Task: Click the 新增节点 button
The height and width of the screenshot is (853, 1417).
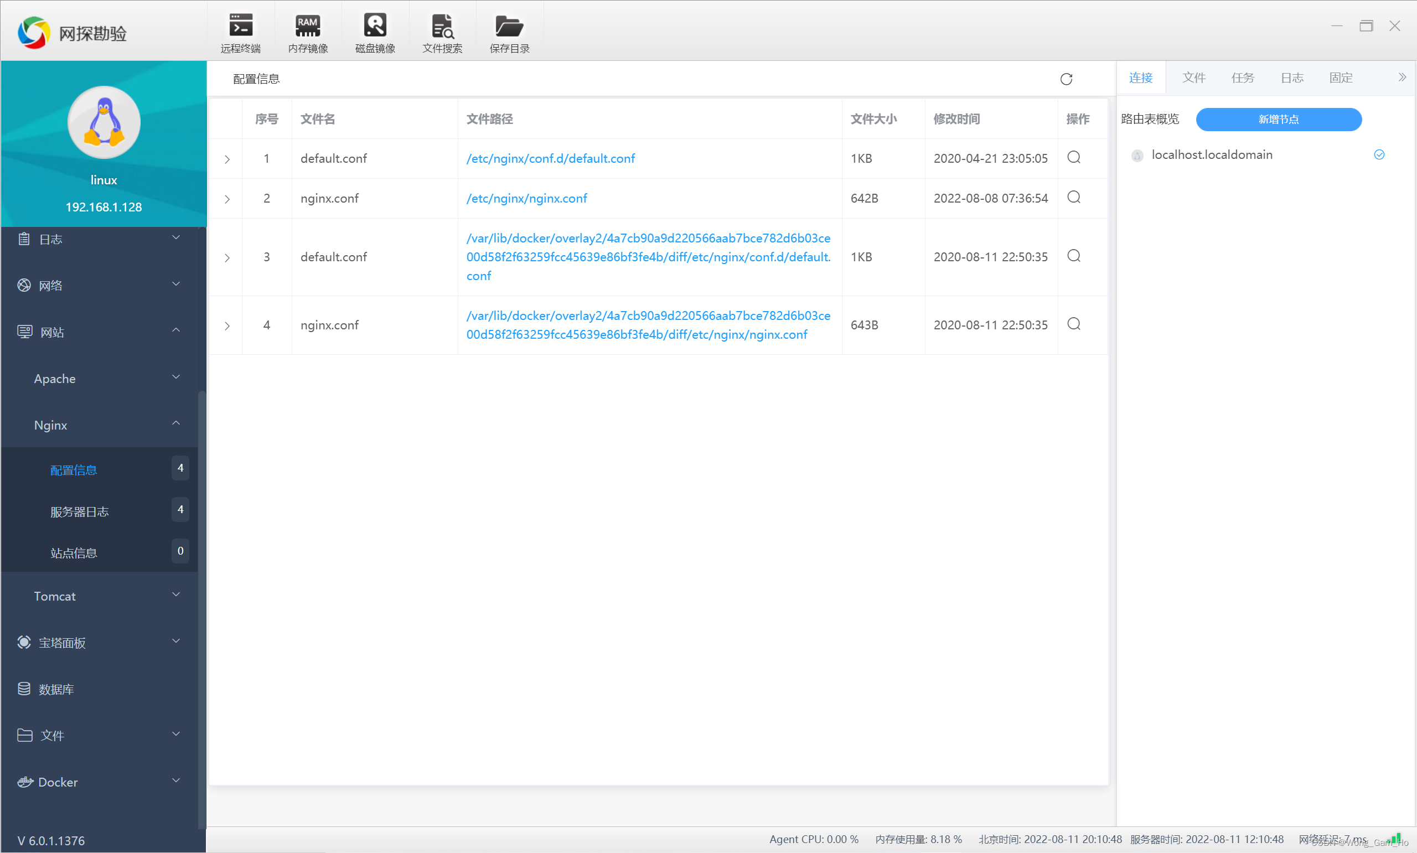Action: pos(1279,120)
